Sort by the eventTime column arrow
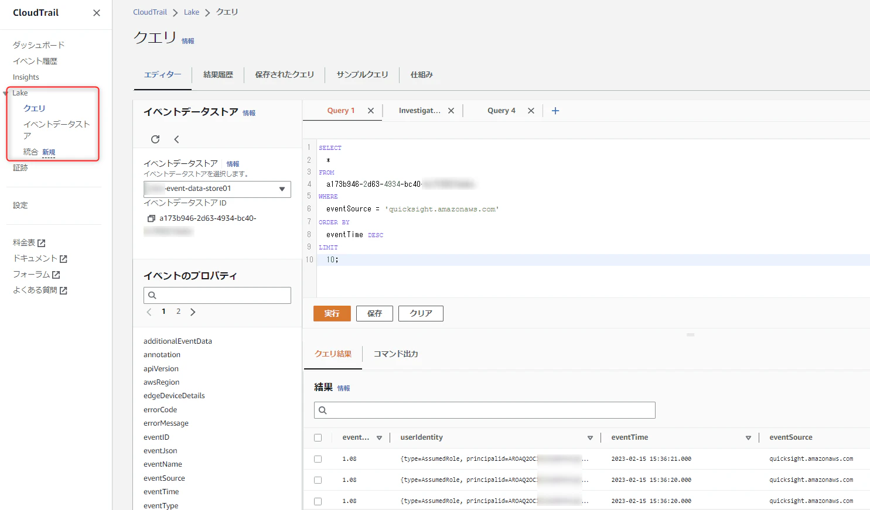Screen dimensions: 870x510 (x=748, y=438)
